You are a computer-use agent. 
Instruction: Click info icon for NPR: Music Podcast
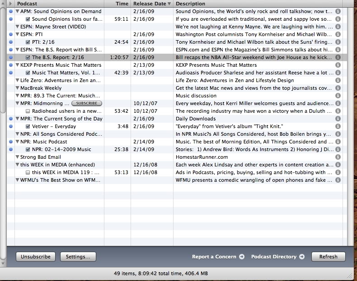[x=338, y=142]
